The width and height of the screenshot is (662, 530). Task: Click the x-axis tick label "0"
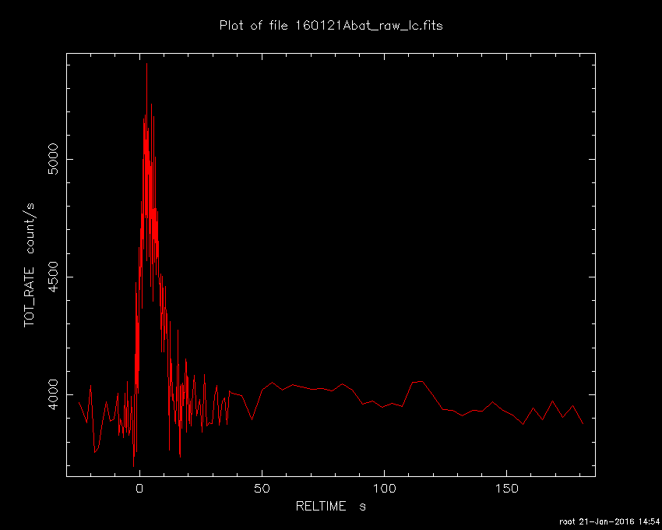pos(139,489)
